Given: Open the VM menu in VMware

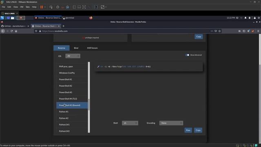Looking at the screenshot, I should tap(22, 7).
